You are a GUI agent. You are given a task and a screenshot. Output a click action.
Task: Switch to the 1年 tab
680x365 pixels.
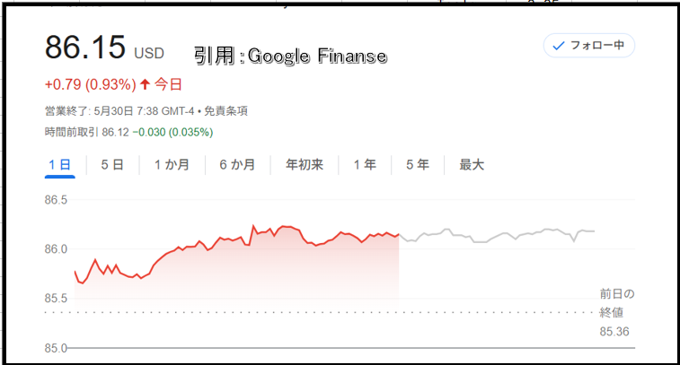pos(365,165)
